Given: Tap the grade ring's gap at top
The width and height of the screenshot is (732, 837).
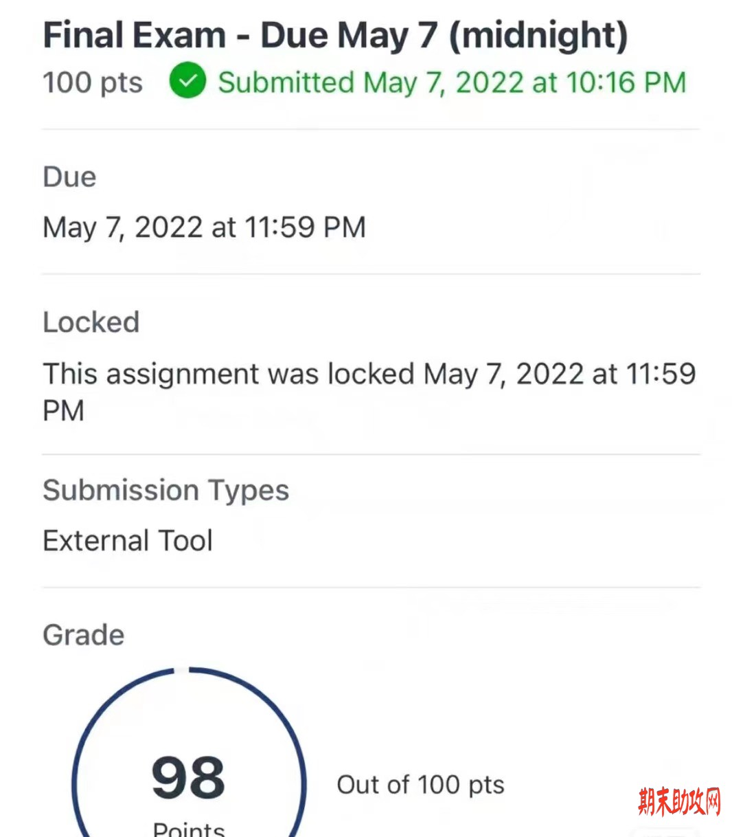Looking at the screenshot, I should click(x=181, y=669).
